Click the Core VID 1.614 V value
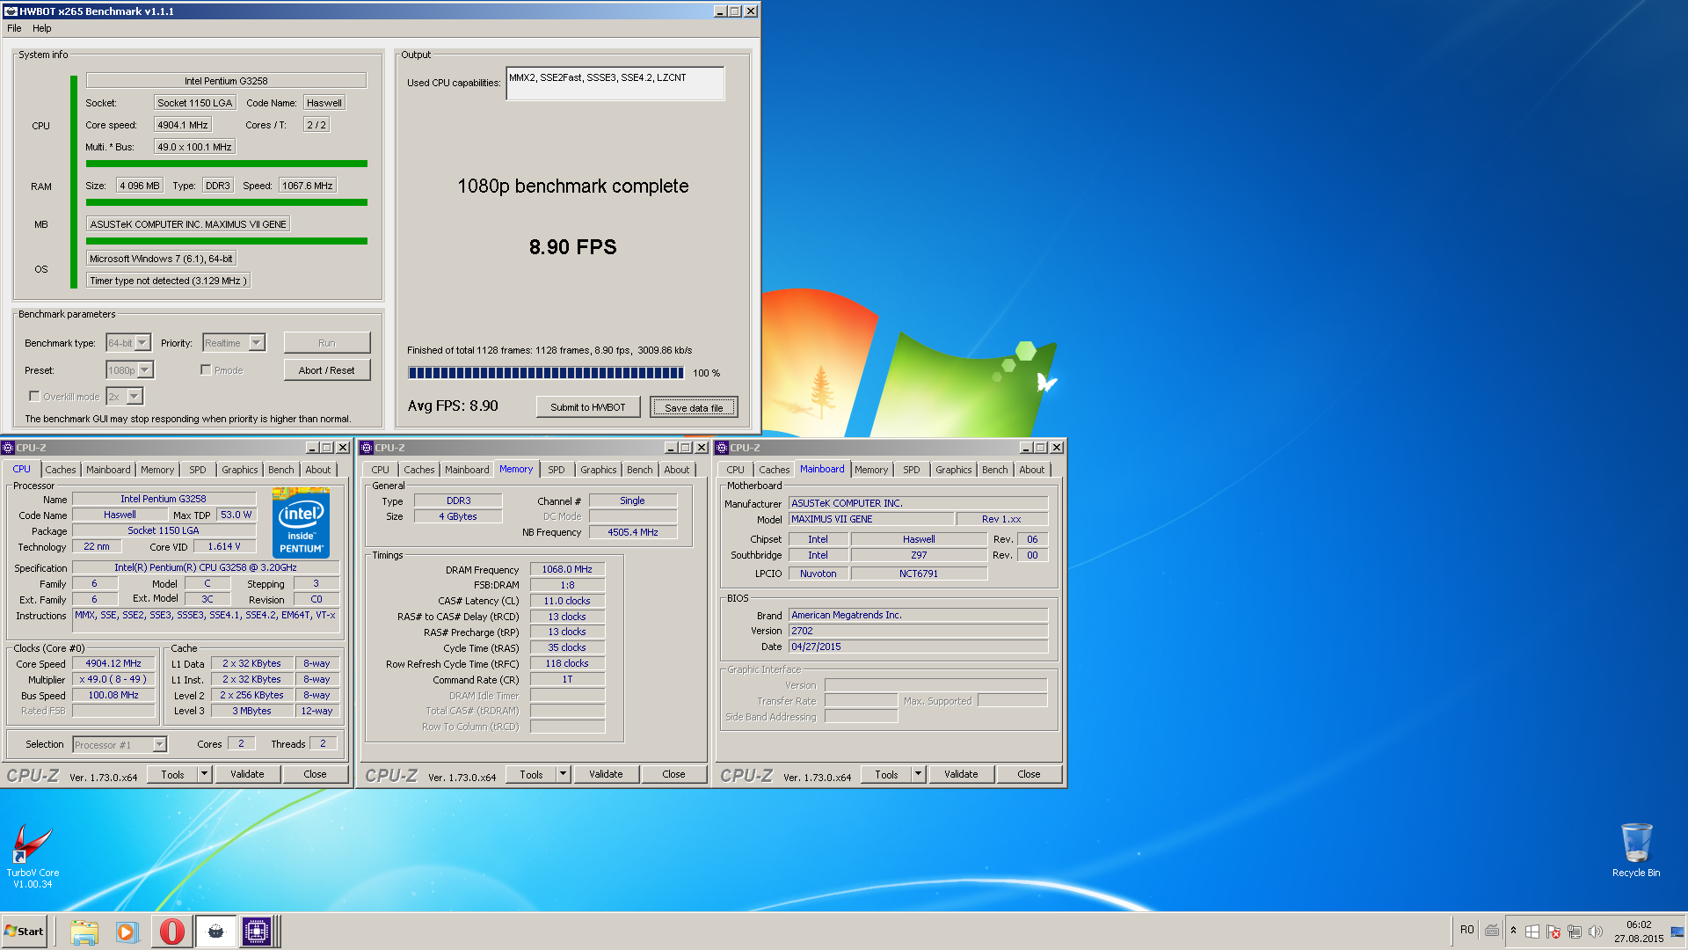1688x950 pixels. 224,546
